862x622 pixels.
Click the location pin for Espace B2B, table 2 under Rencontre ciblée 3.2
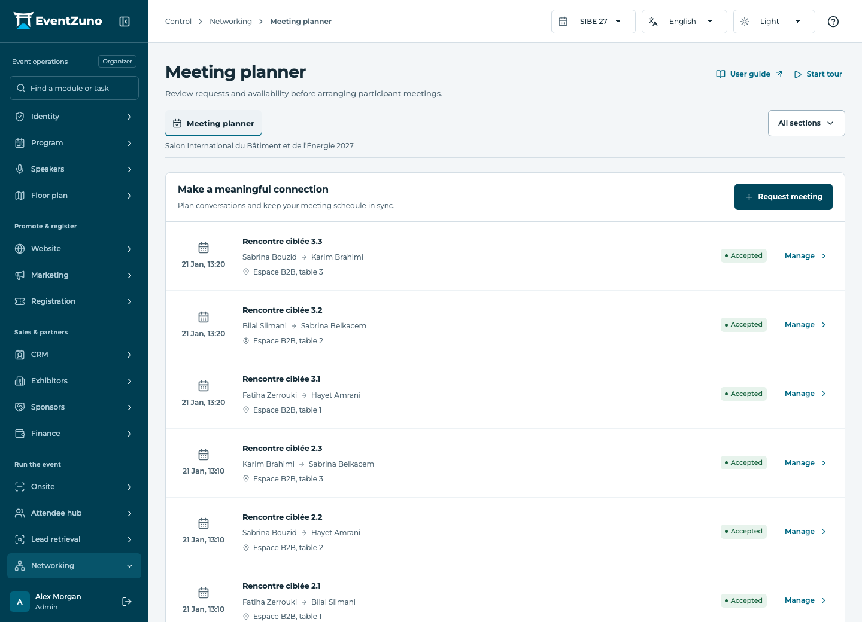click(x=246, y=341)
